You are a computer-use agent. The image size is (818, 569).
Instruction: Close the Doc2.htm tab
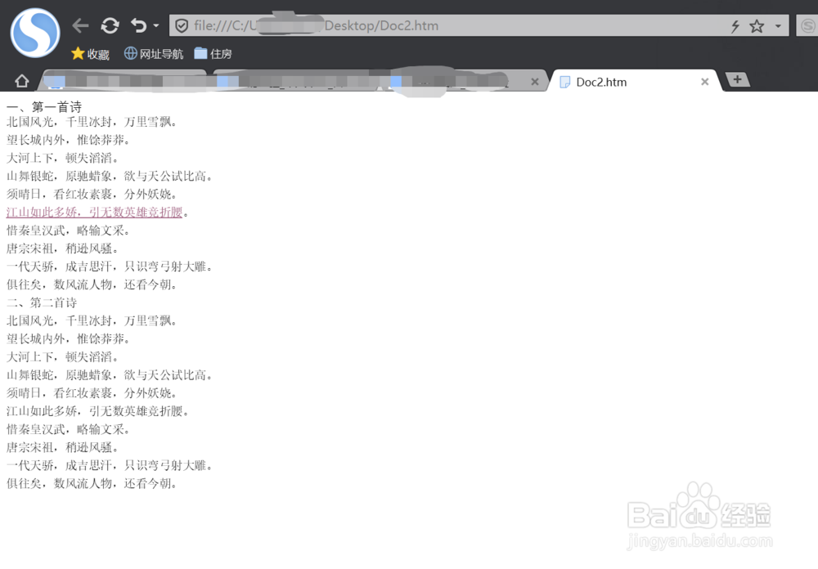pos(705,81)
